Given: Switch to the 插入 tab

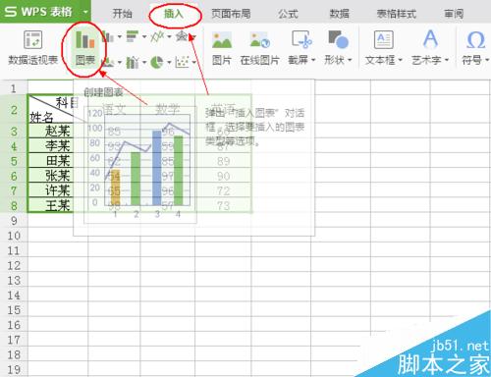Looking at the screenshot, I should [x=174, y=14].
